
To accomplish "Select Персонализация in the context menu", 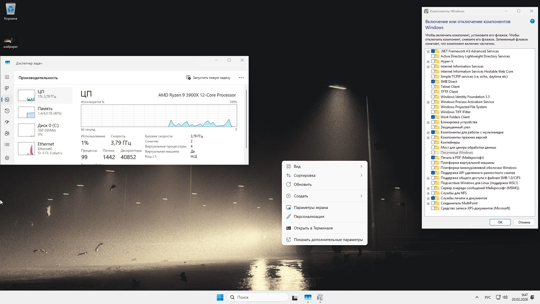I will [309, 216].
